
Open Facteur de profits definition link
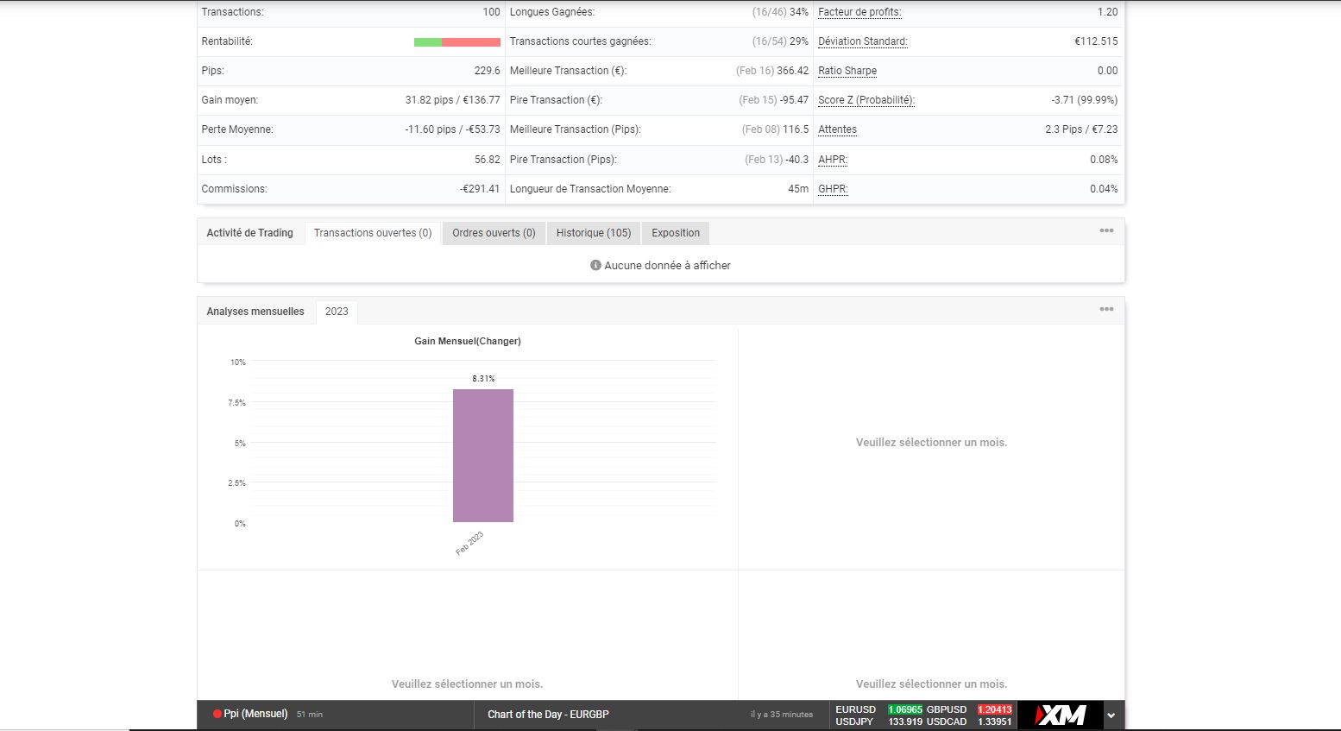click(x=859, y=12)
